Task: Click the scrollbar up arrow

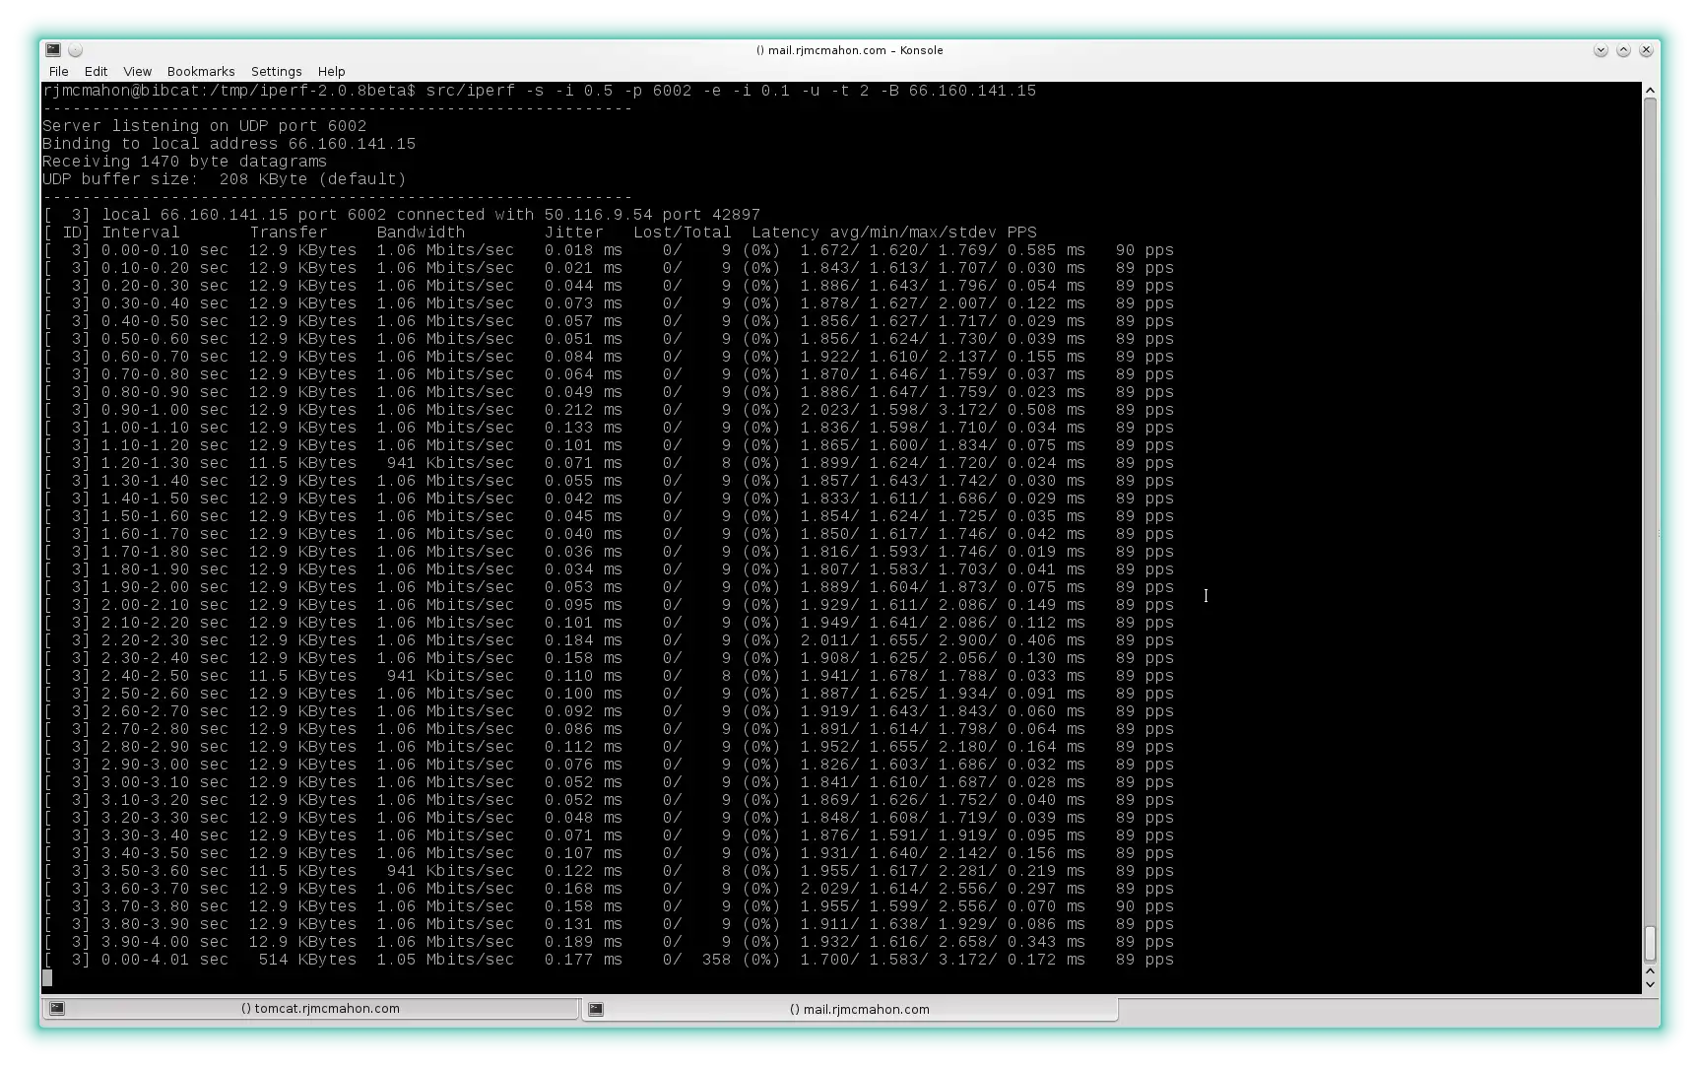Action: click(x=1652, y=90)
